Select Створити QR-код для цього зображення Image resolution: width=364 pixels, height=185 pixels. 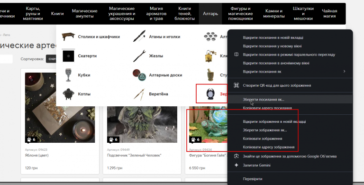[x=277, y=85]
